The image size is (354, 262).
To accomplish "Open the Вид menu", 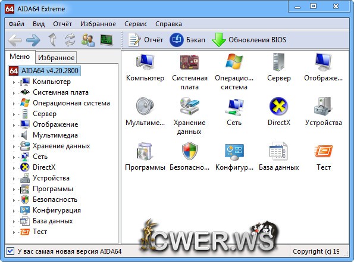I will point(39,24).
